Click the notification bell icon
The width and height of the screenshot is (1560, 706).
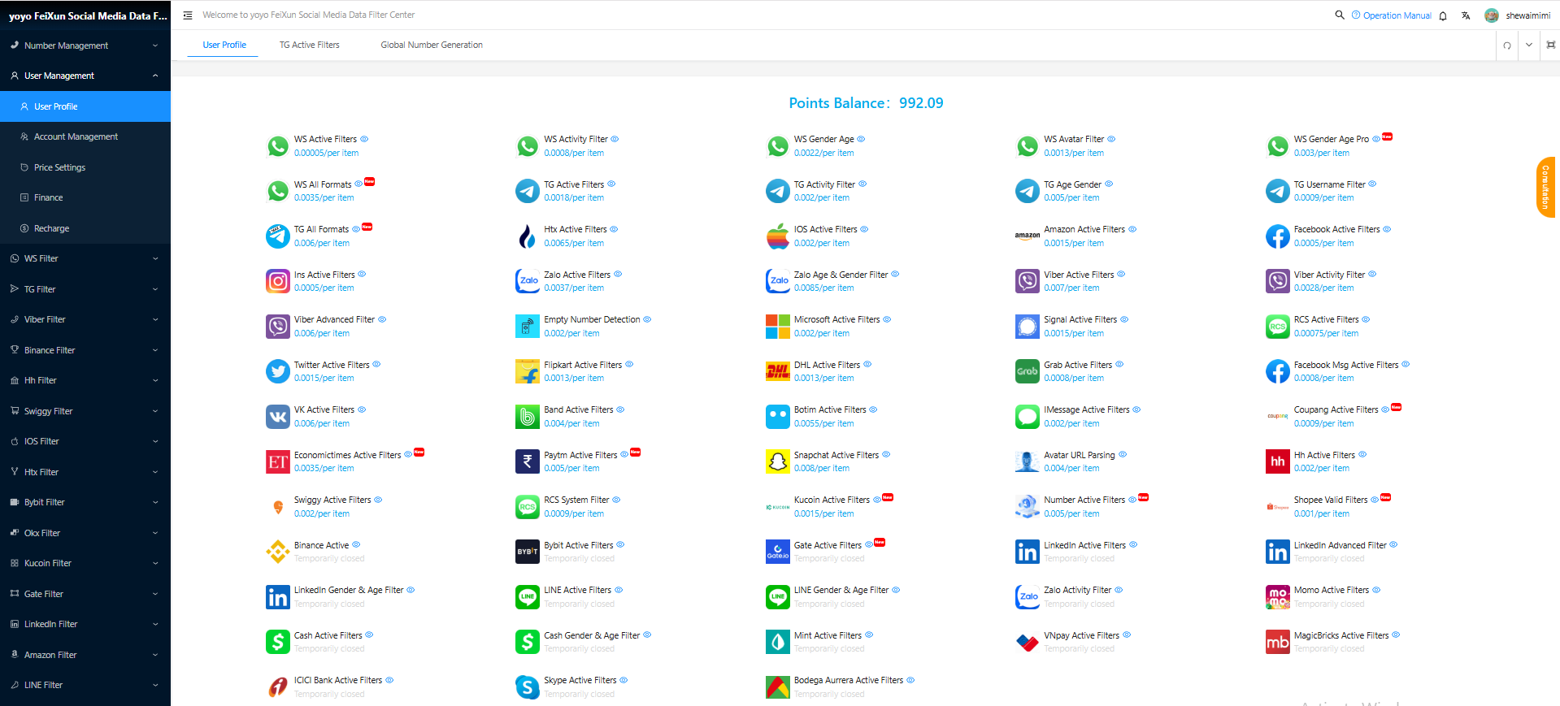(x=1443, y=15)
